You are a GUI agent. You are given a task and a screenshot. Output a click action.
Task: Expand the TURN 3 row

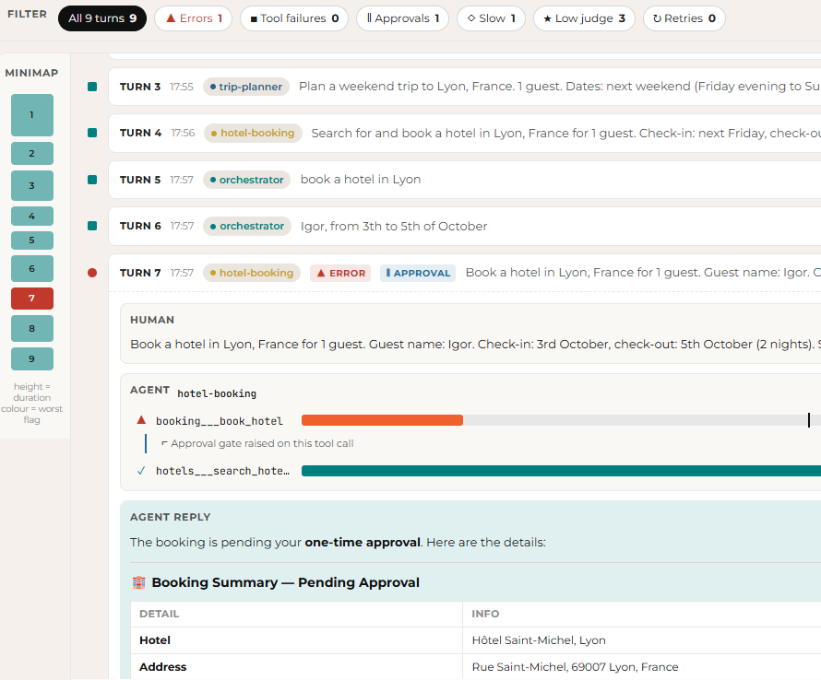click(x=464, y=87)
